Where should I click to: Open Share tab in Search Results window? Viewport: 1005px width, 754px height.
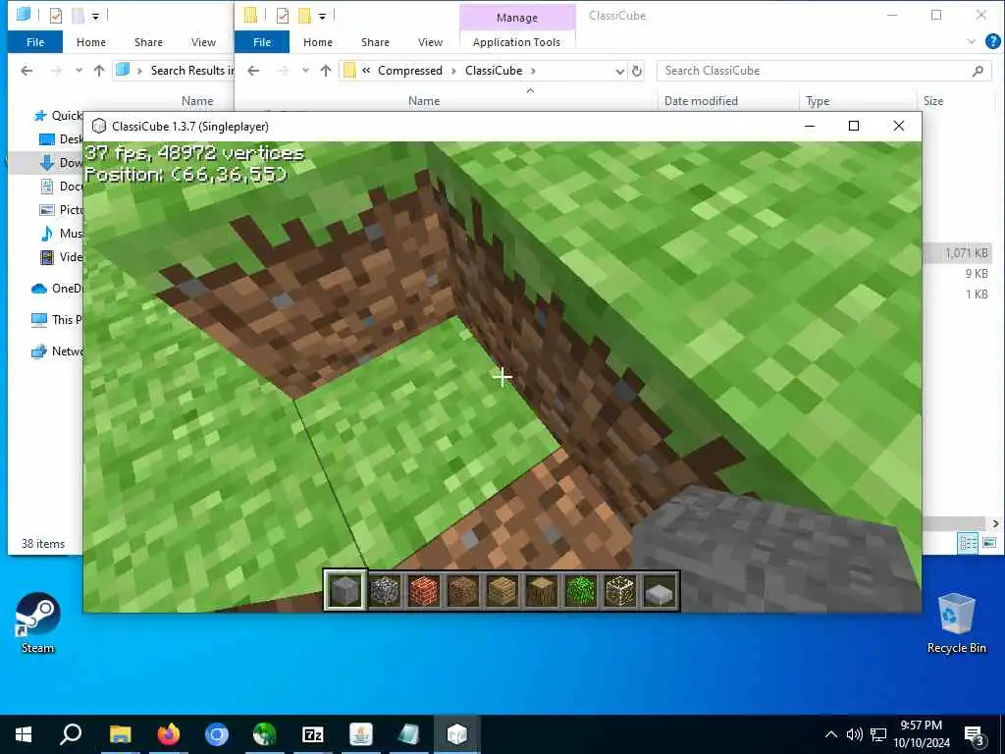(148, 41)
